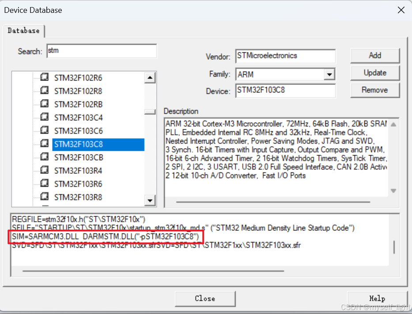
Task: Click the device list scrollbar thumb
Action: click(x=150, y=112)
